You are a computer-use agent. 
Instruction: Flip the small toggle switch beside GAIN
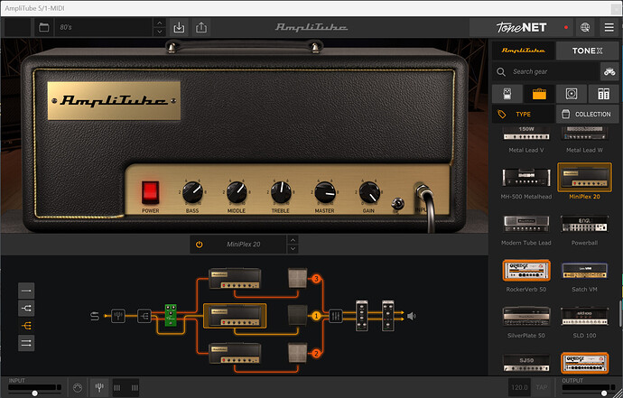[397, 205]
